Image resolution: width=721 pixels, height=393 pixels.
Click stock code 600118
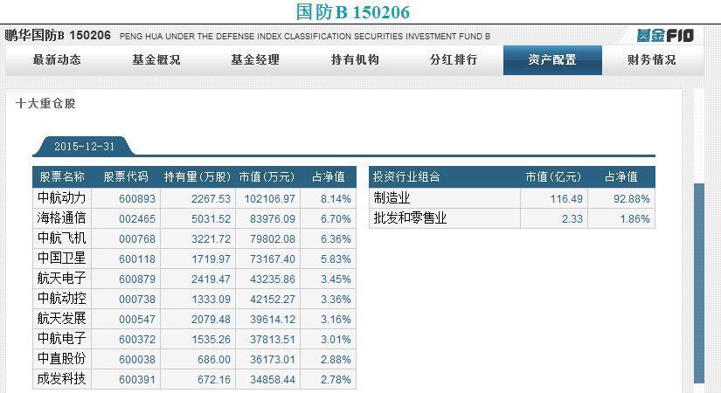[x=137, y=259]
